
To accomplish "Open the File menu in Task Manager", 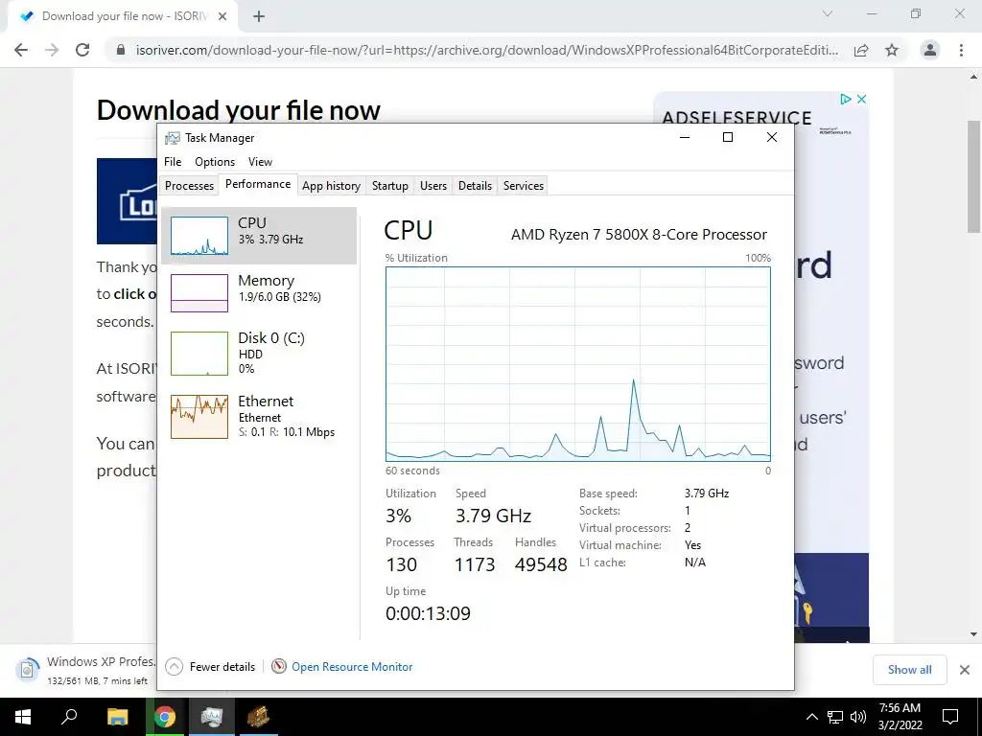I will pos(173,161).
